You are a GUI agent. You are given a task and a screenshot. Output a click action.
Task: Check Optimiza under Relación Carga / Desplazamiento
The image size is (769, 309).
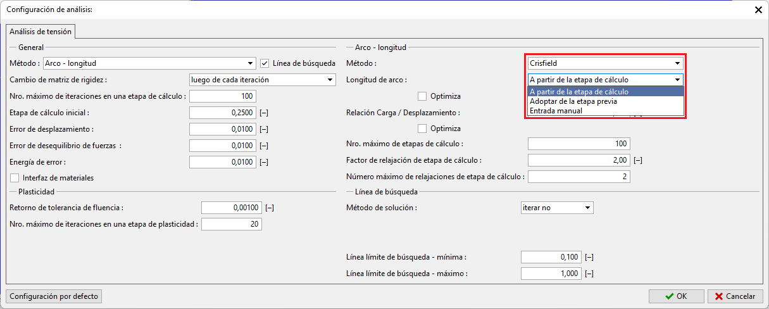[x=422, y=129]
